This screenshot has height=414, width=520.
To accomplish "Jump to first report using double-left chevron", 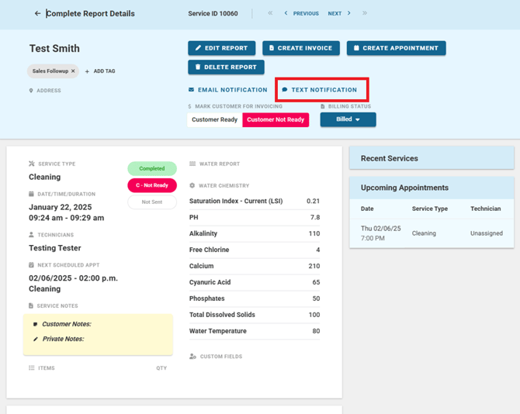I will [270, 14].
